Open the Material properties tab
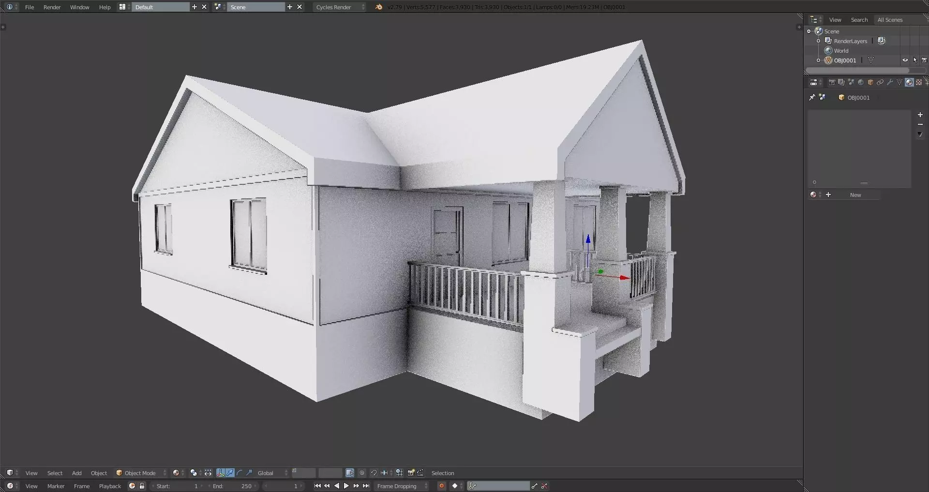Screen dimensions: 929x492 [x=909, y=82]
